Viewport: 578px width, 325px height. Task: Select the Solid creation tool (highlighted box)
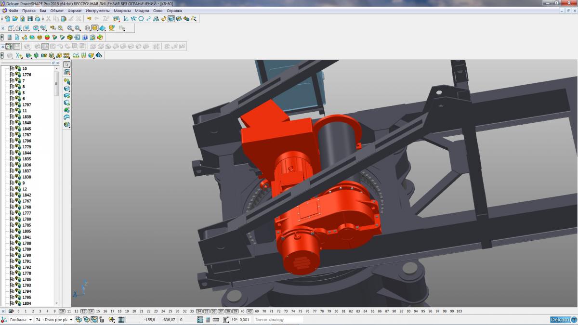(171, 19)
